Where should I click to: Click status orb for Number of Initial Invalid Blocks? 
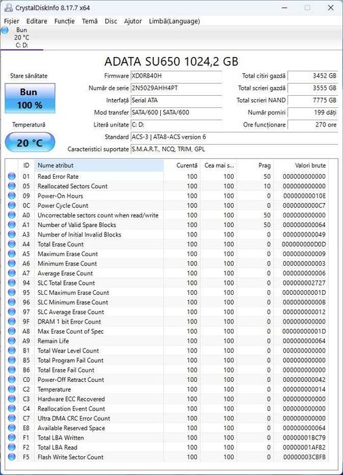click(x=12, y=234)
